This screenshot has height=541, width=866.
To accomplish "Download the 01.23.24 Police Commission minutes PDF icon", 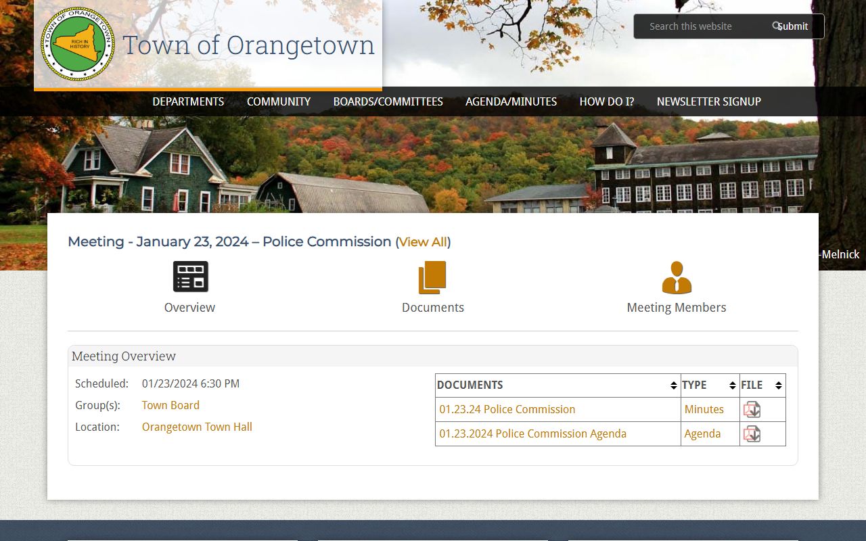I will [x=752, y=410].
